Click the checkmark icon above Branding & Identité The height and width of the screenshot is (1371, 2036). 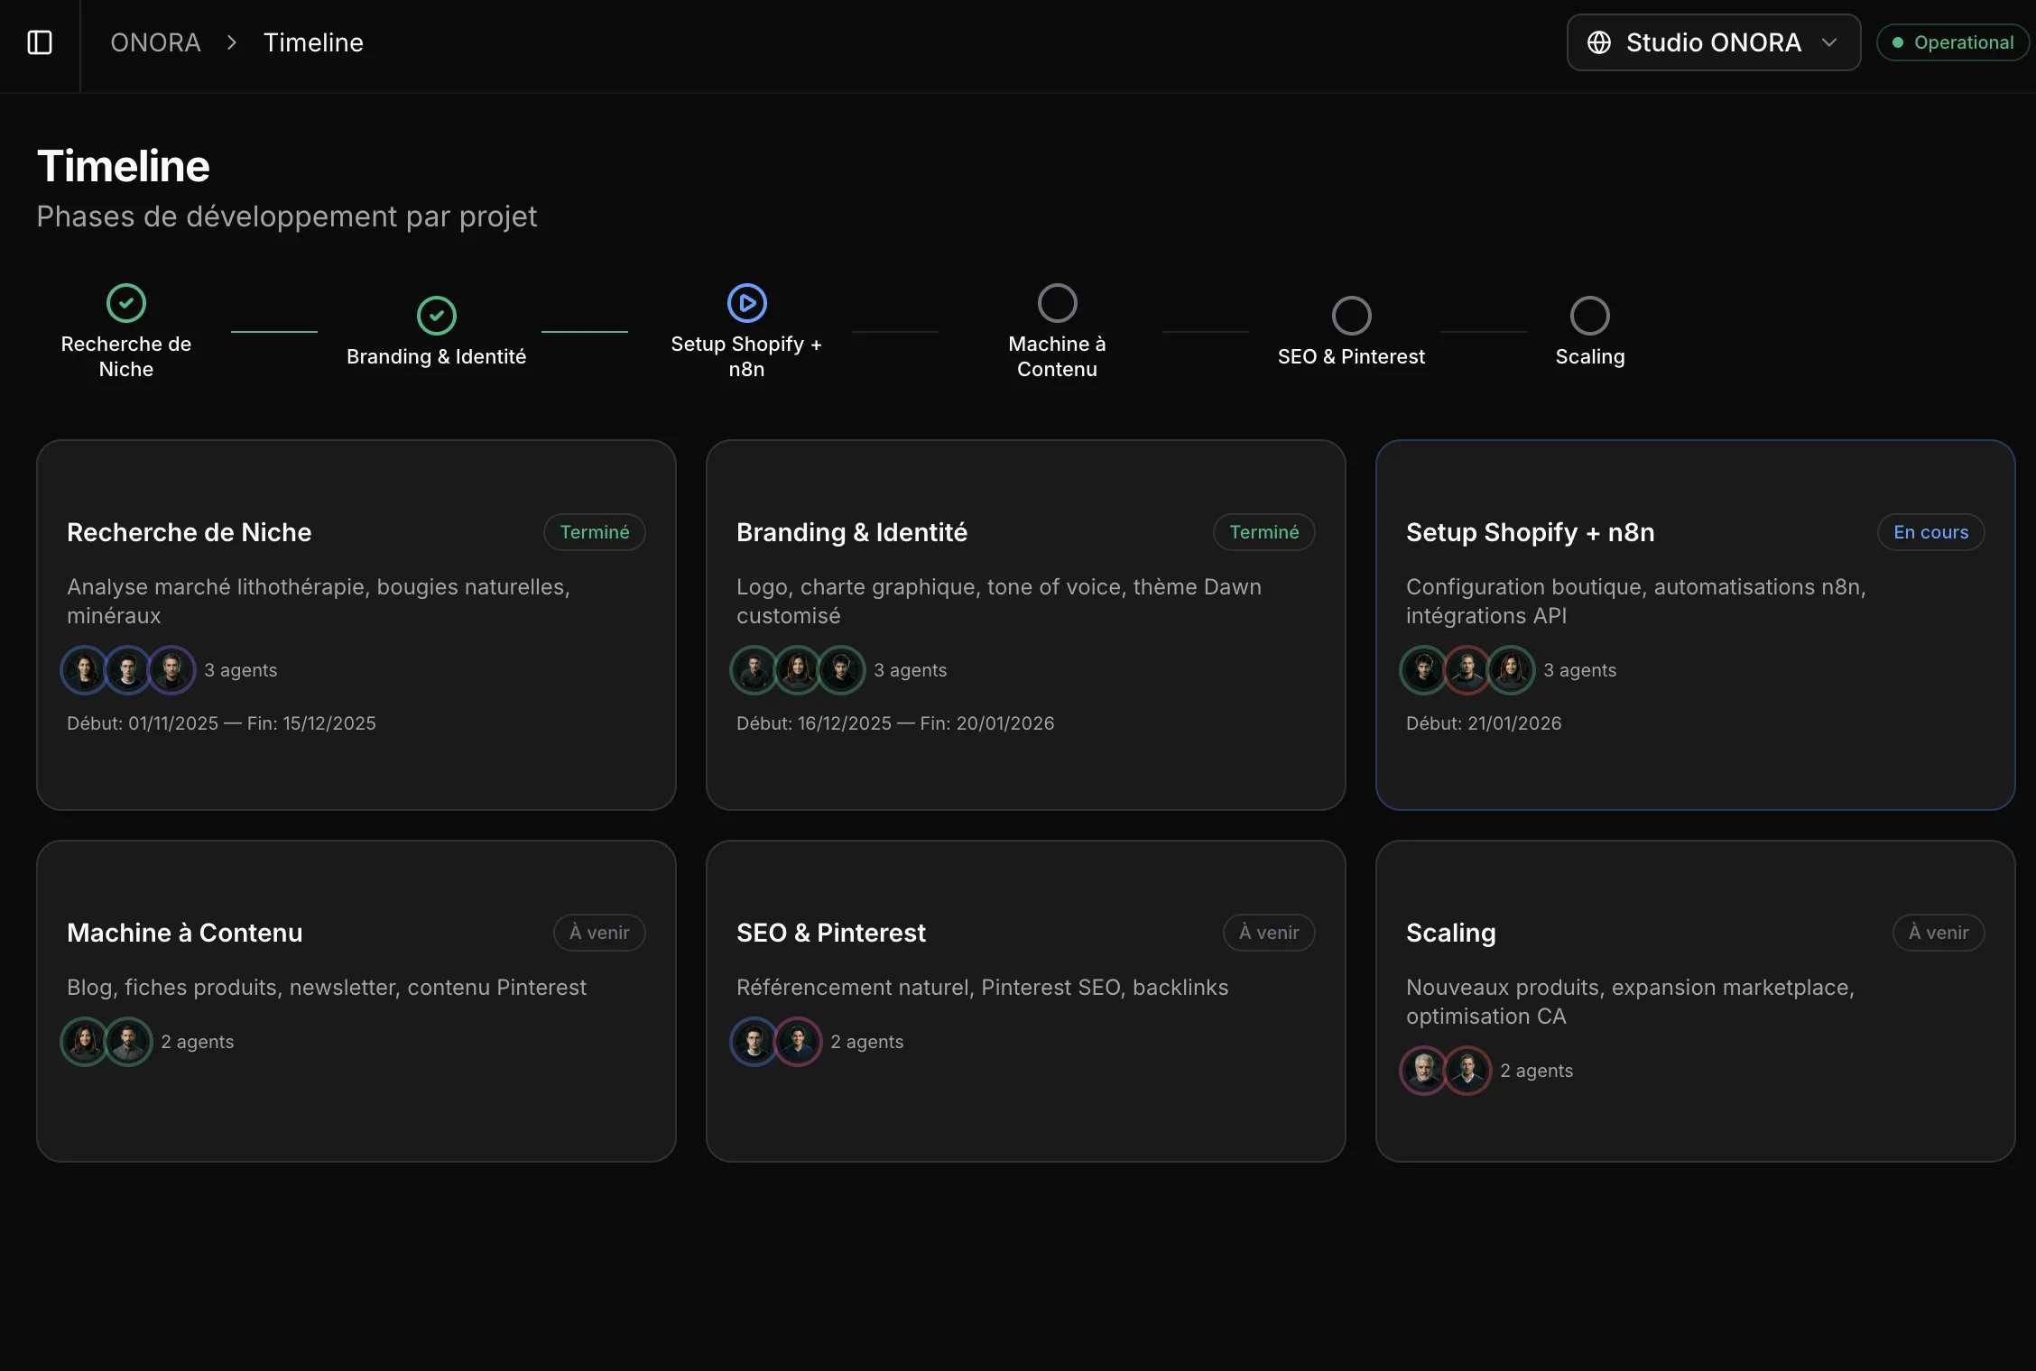(x=436, y=315)
